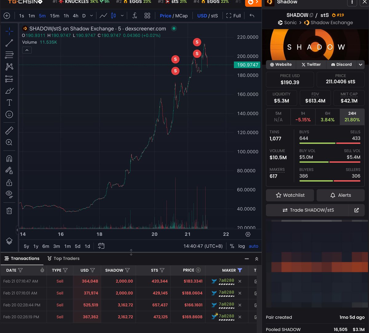The width and height of the screenshot is (369, 333).
Task: Undo the last chart action
Action: 252,16
